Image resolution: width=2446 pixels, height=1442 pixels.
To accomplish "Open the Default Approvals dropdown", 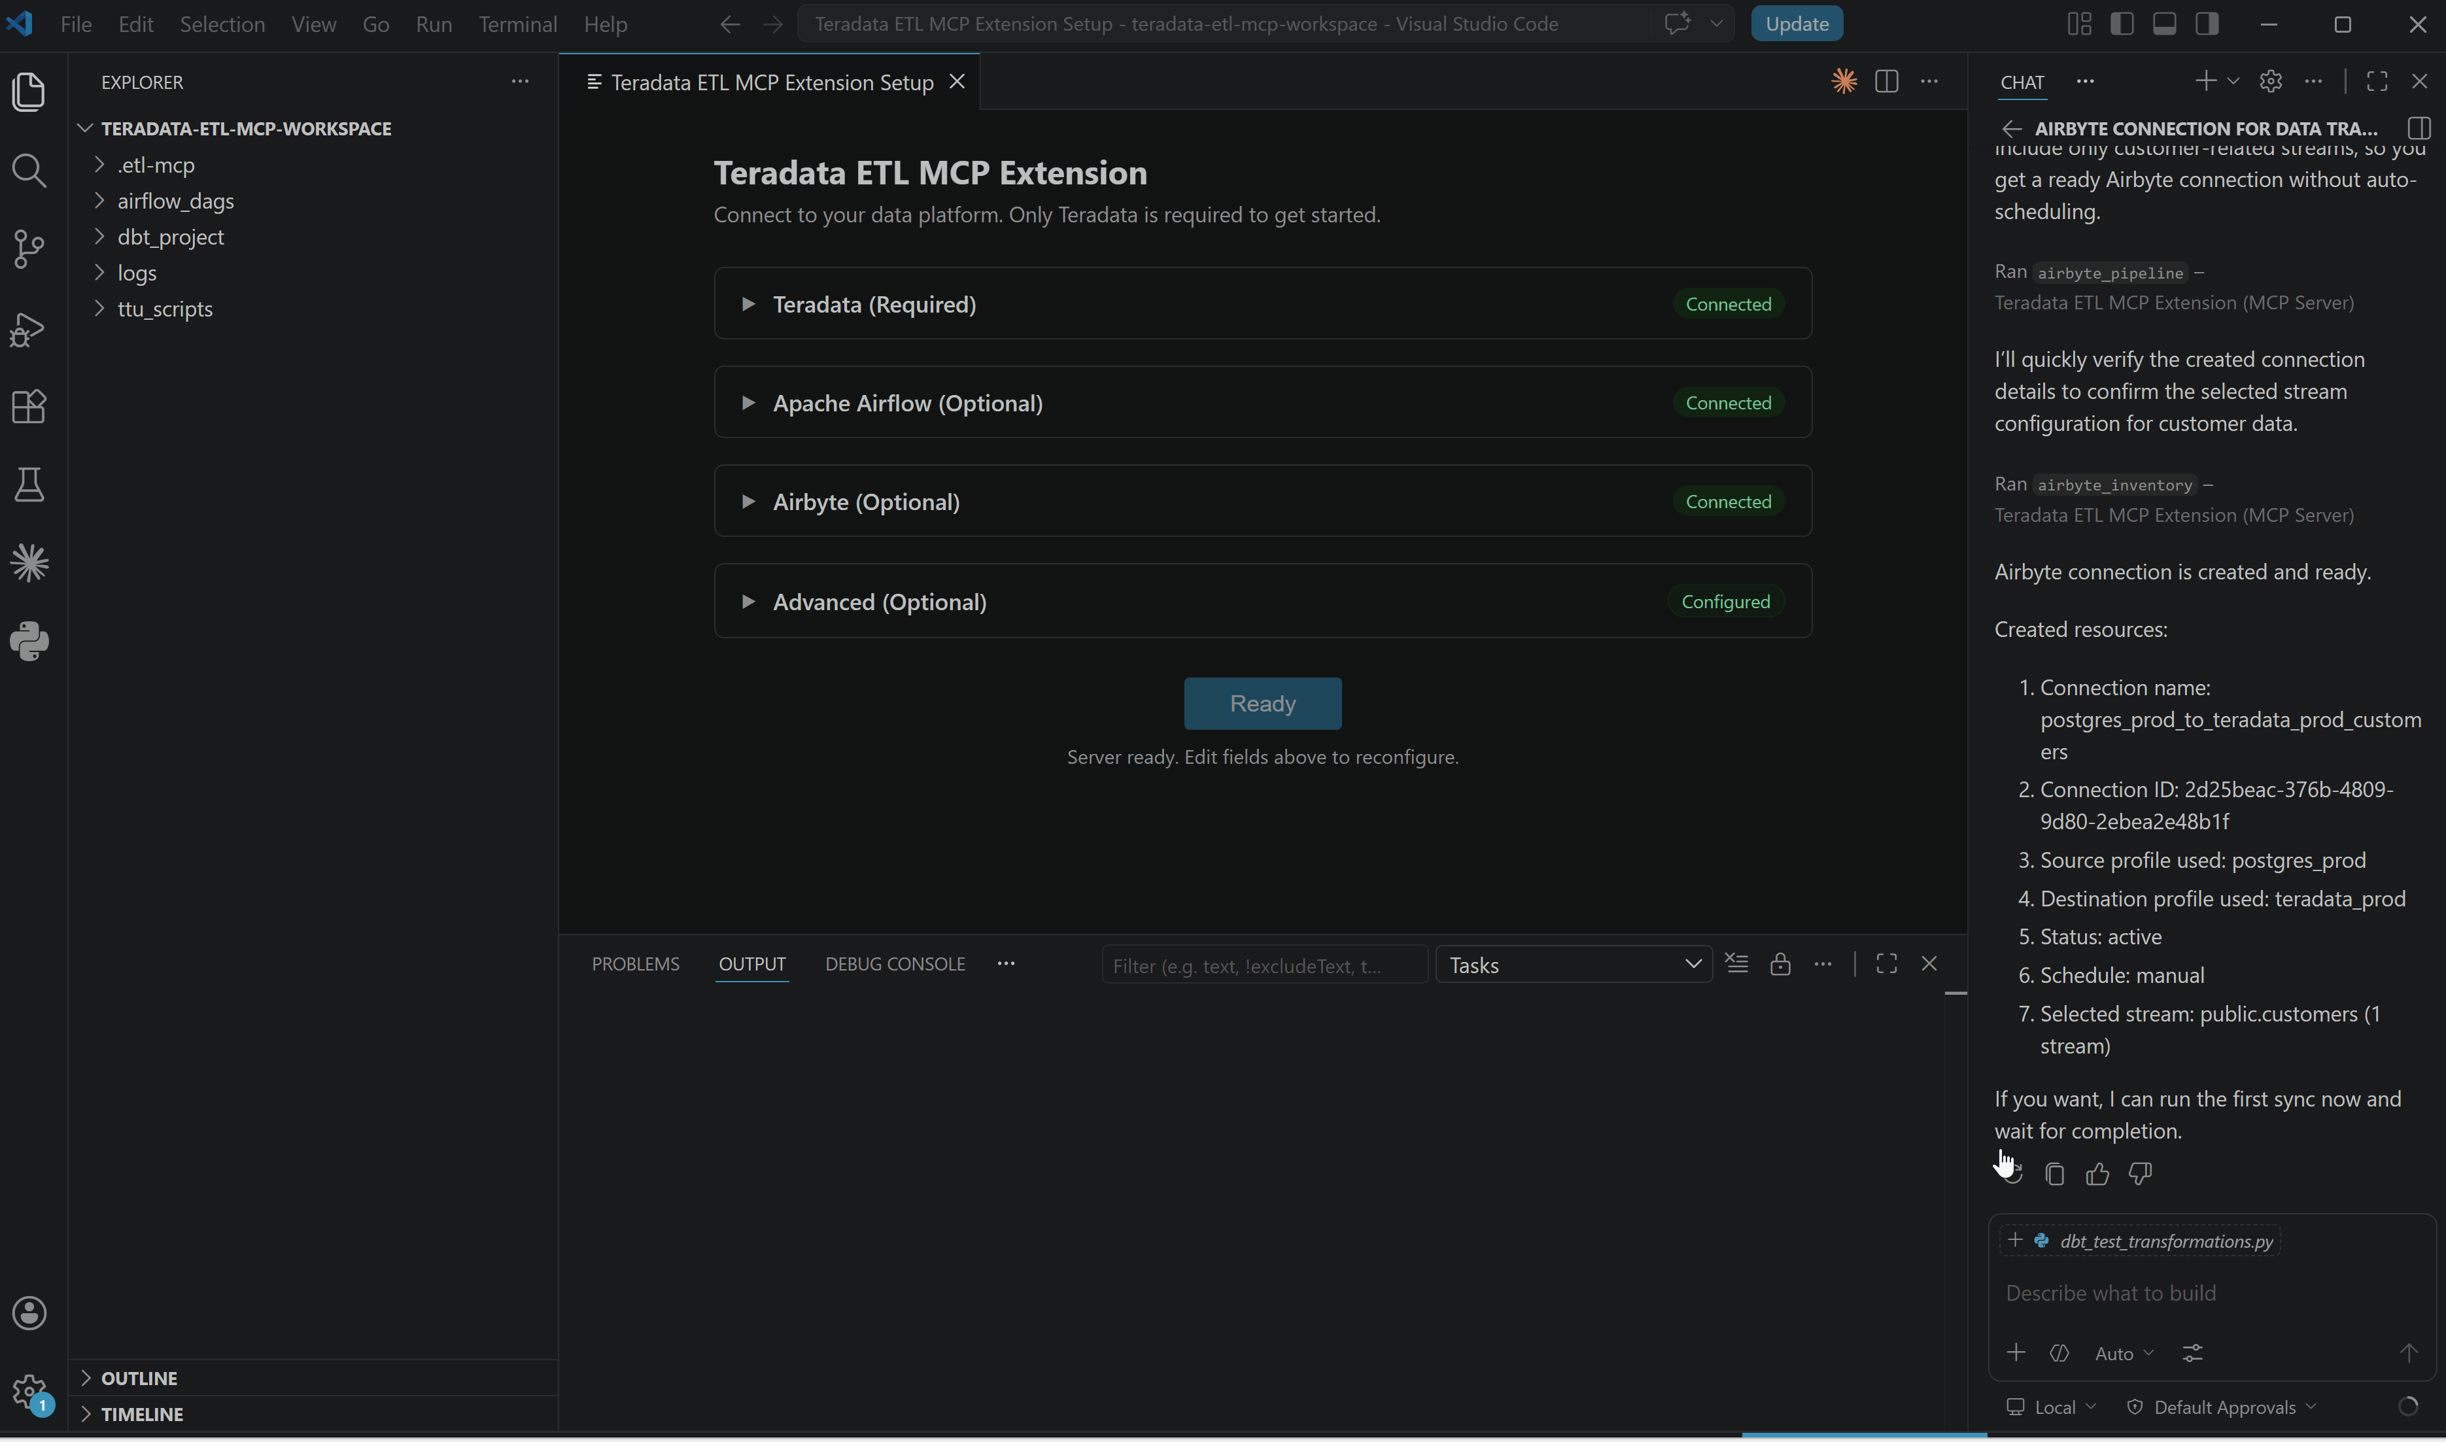I will point(2222,1407).
